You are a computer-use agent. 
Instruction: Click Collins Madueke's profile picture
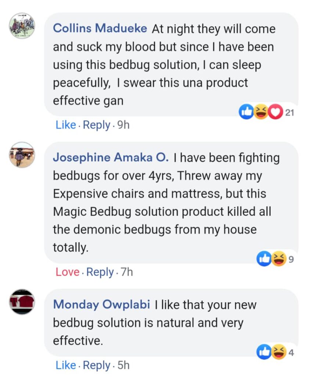click(x=22, y=26)
